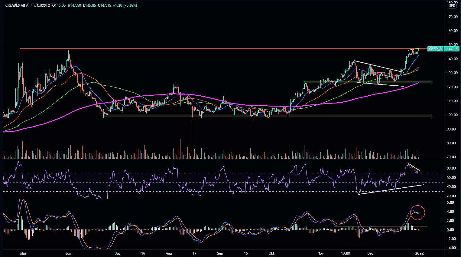Select white descending trendline above December candles
461x257 pixels.
coord(378,66)
